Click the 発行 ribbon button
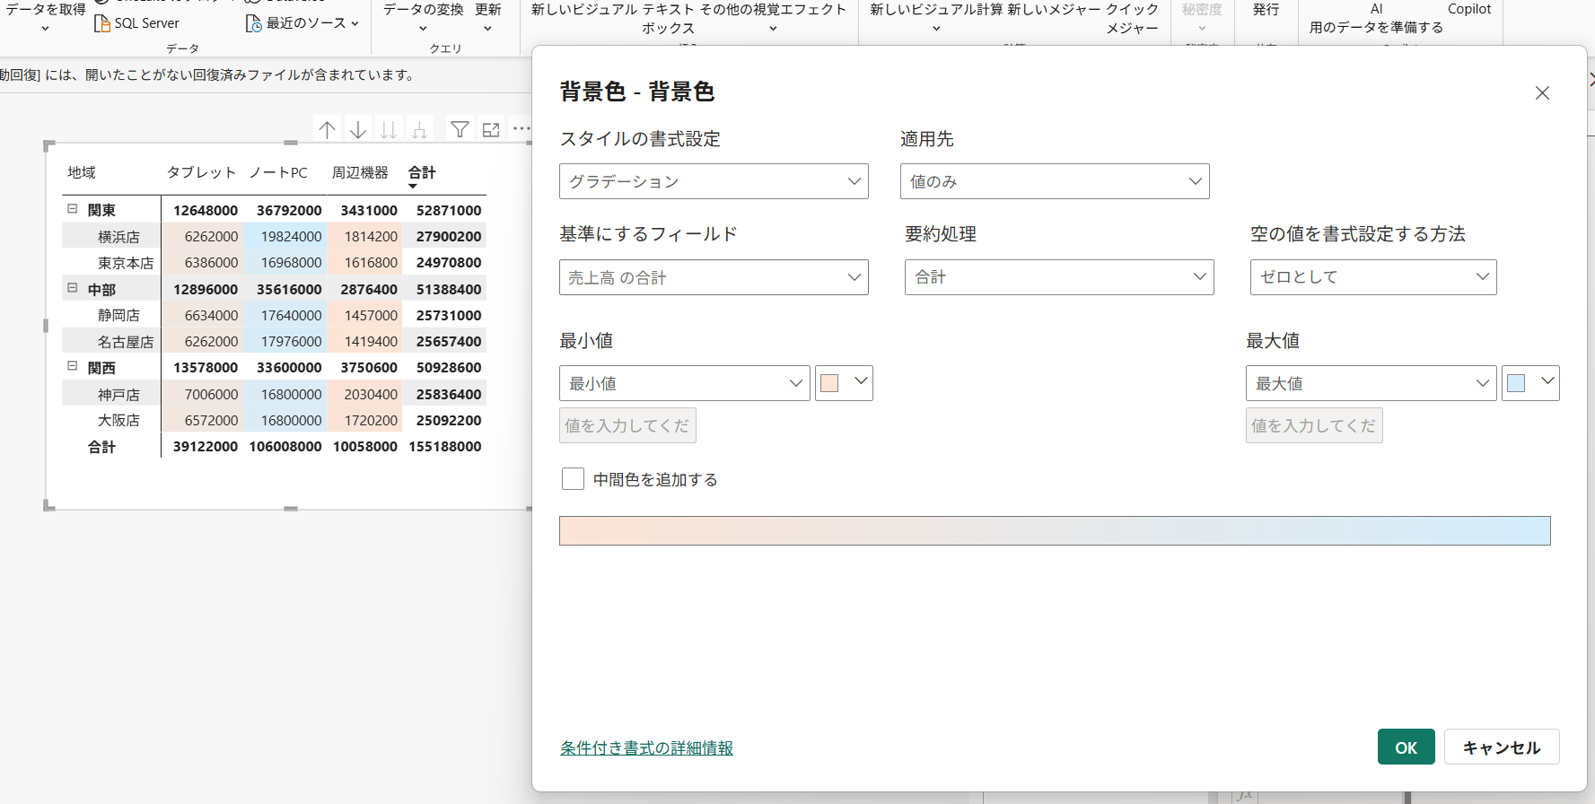Screen dimensions: 1595x804 point(1266,10)
